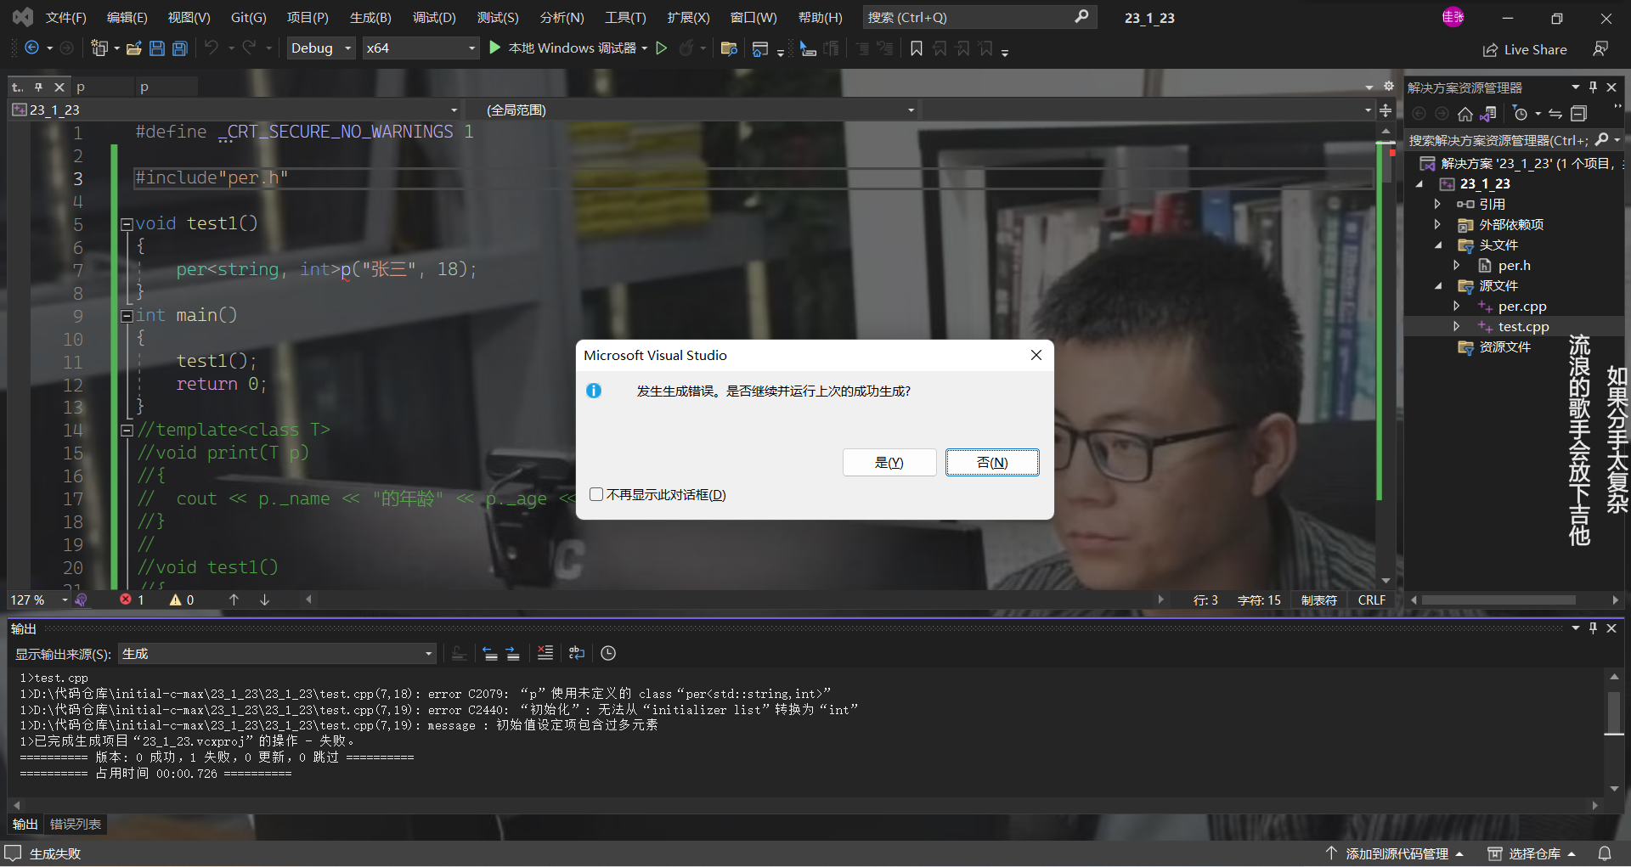Collapse the test1 function fold marker
Viewport: 1631px width, 867px height.
(127, 224)
